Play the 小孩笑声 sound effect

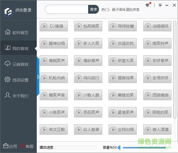pos(54,112)
